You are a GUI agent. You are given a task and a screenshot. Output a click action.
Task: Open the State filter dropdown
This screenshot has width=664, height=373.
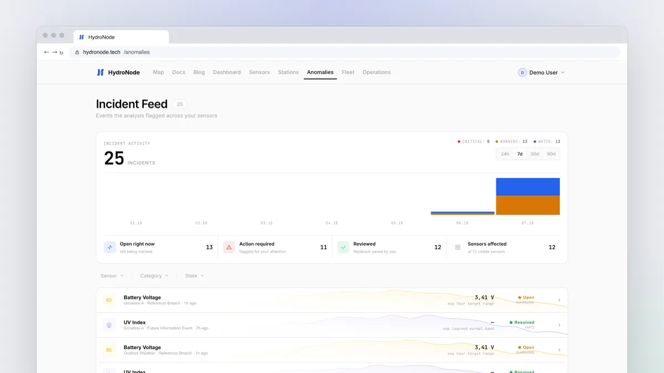pos(195,276)
